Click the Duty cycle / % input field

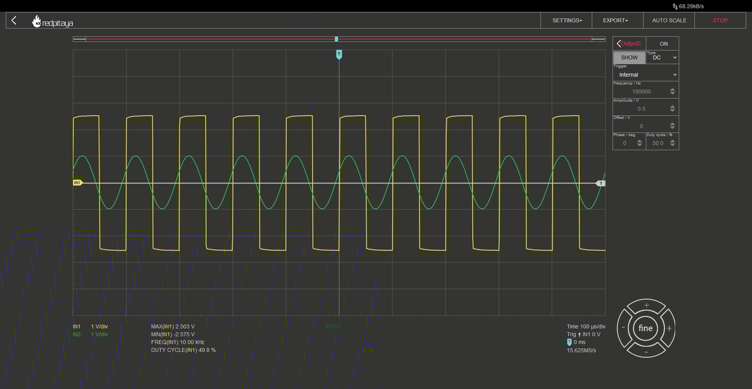[x=657, y=143]
